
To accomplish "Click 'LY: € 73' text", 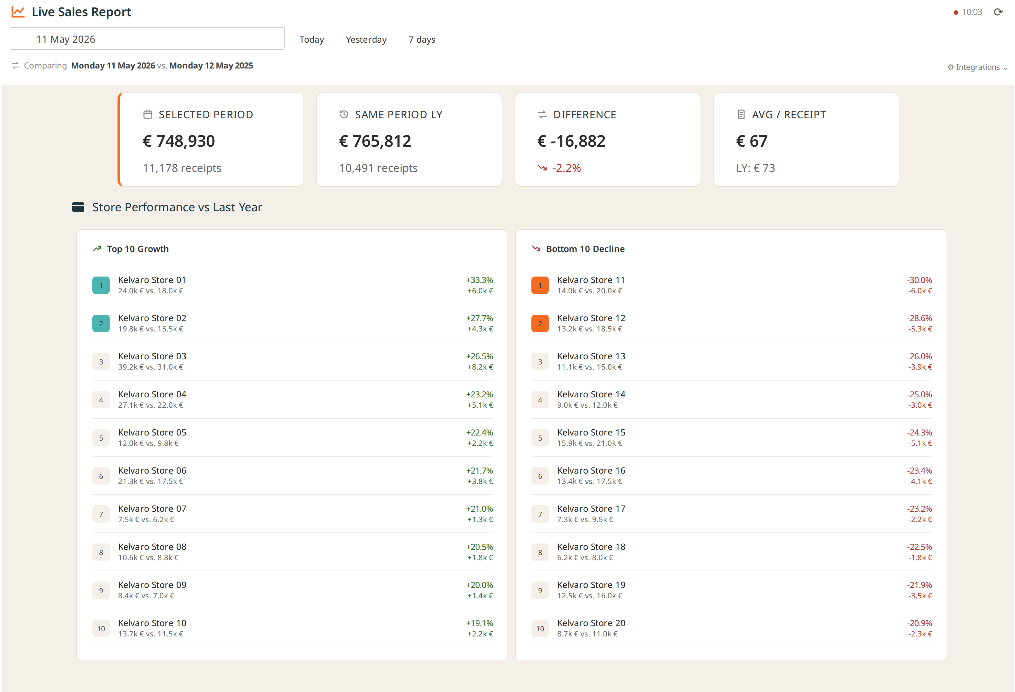I will point(755,168).
